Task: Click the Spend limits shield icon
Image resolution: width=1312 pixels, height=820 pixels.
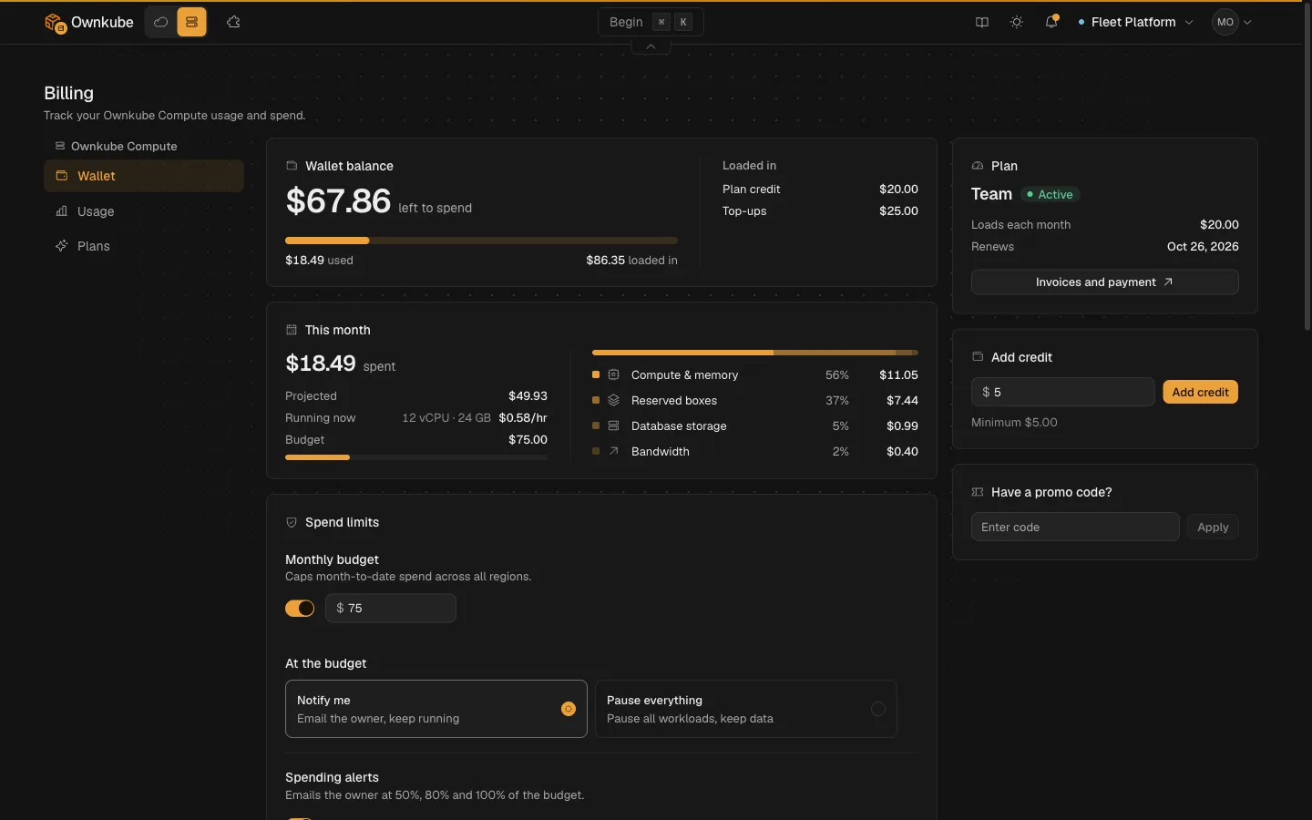Action: pyautogui.click(x=292, y=522)
